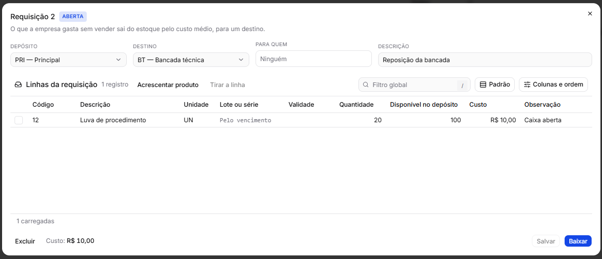Click Tirar a linha

pos(228,84)
